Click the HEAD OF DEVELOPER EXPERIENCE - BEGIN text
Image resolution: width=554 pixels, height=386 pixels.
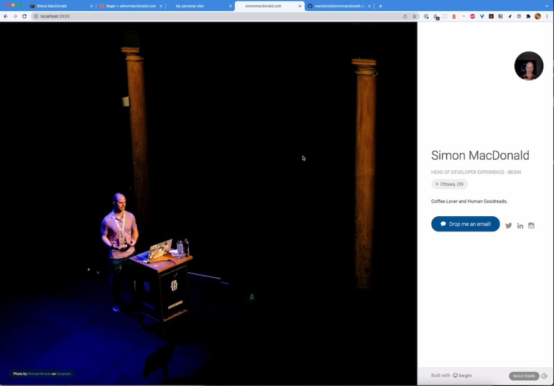[475, 172]
